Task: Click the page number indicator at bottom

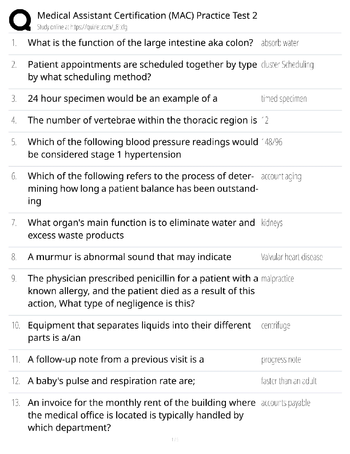Action: tap(175, 439)
